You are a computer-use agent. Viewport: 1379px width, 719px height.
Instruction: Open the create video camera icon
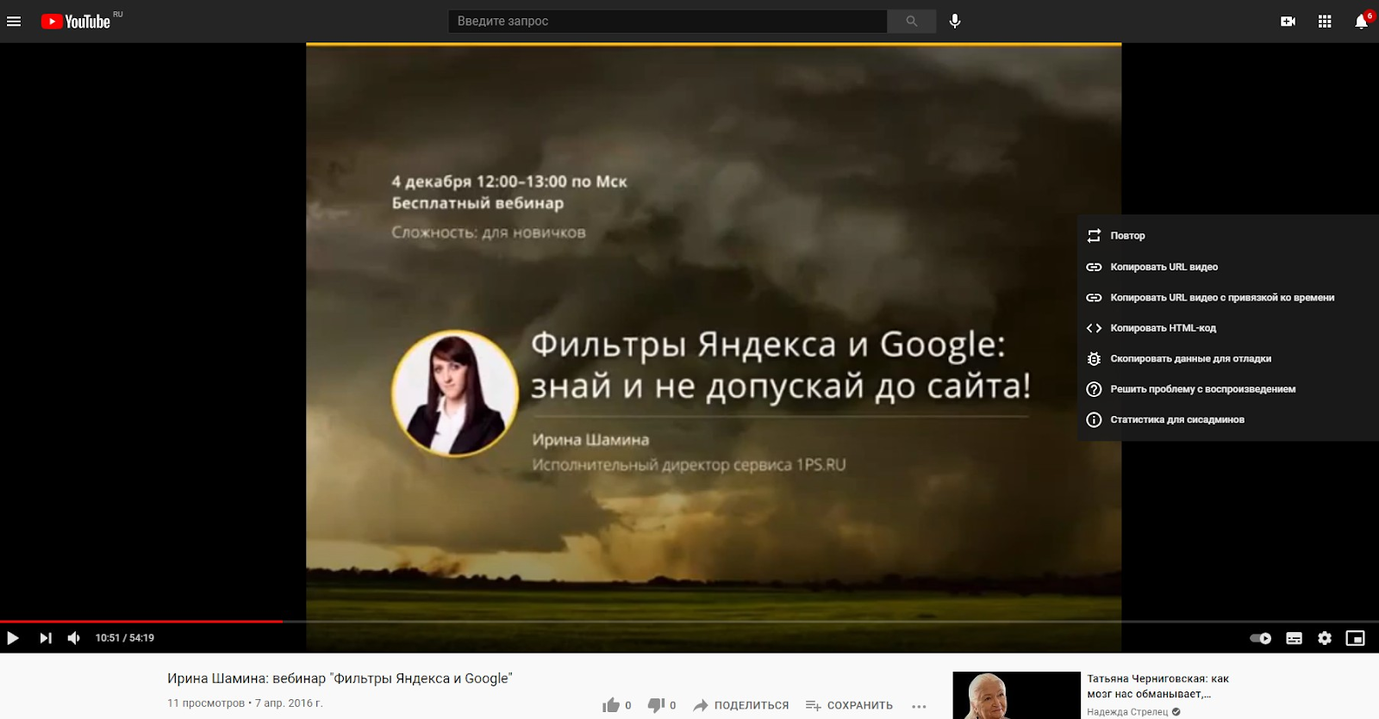pyautogui.click(x=1288, y=22)
